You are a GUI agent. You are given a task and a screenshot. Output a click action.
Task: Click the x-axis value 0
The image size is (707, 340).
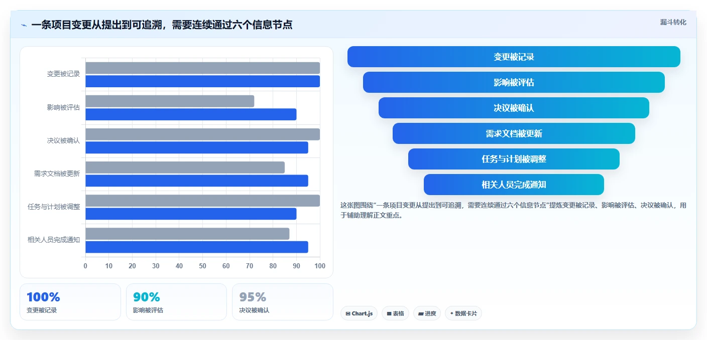click(x=85, y=266)
